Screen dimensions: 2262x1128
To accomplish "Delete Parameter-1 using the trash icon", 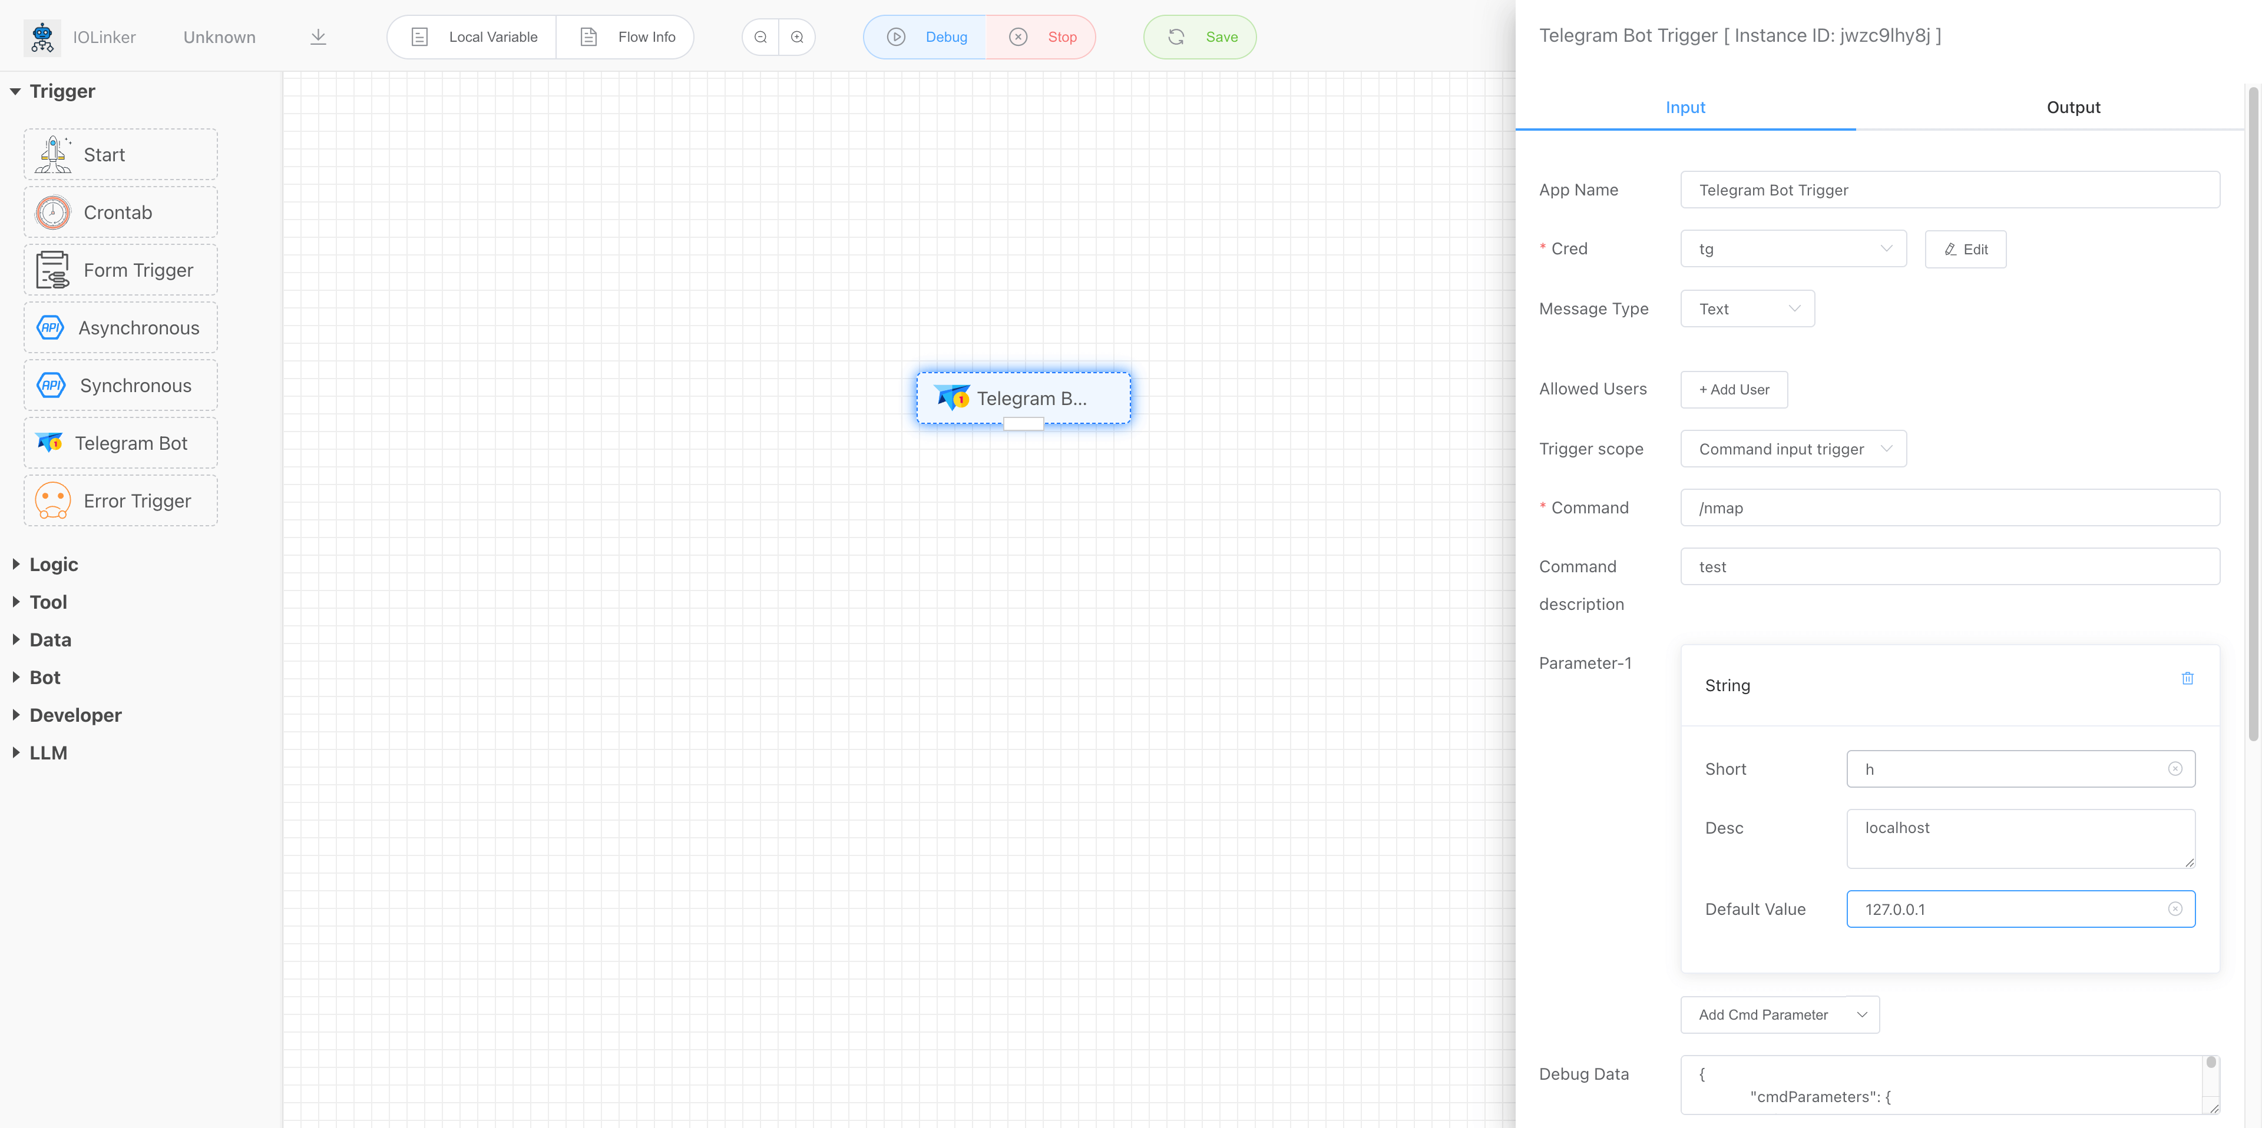I will click(x=2187, y=678).
